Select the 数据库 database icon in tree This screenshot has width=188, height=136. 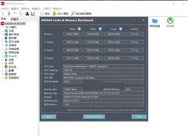pyautogui.click(x=6, y=74)
